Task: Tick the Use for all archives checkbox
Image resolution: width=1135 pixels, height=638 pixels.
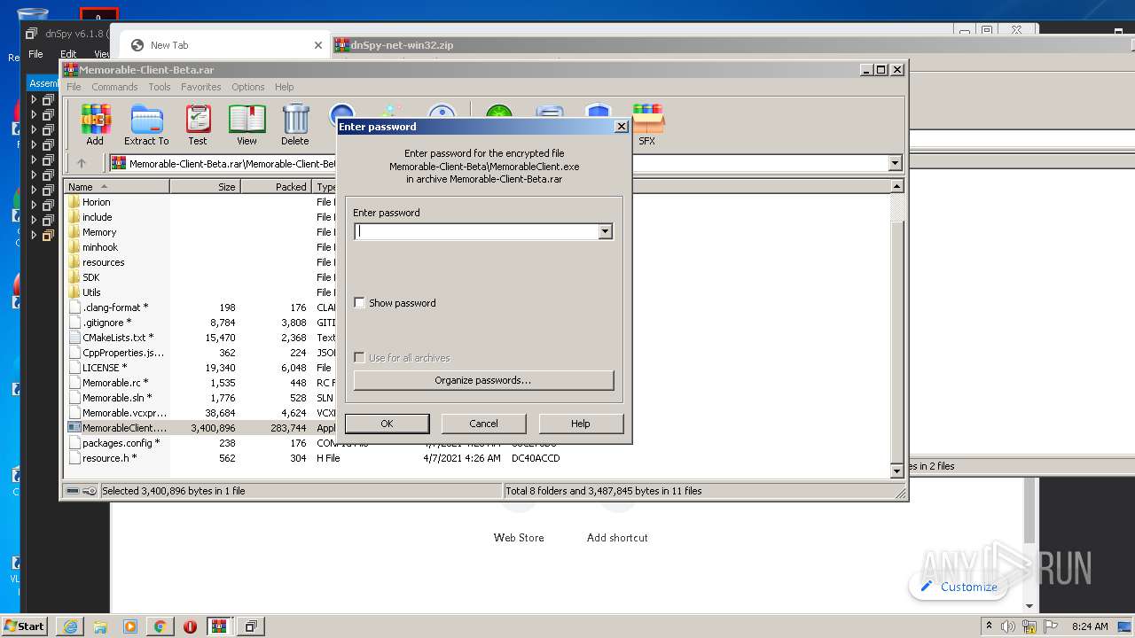Action: (359, 358)
